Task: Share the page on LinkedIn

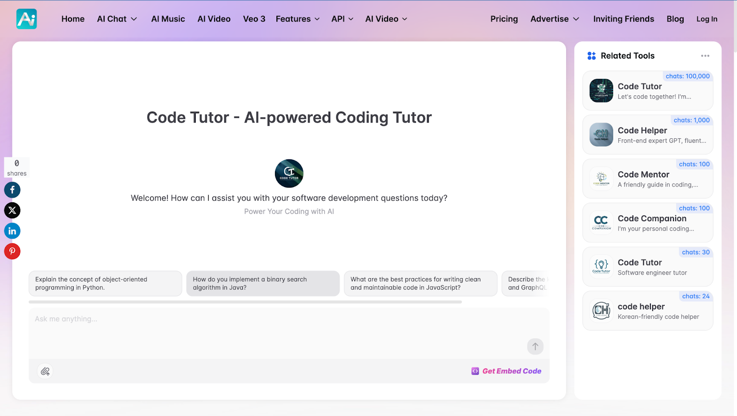Action: (x=12, y=231)
